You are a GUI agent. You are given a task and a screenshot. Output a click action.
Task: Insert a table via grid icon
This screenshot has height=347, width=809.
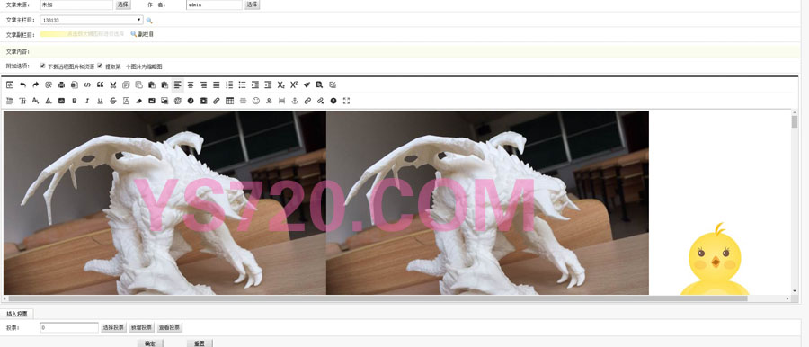[x=229, y=101]
